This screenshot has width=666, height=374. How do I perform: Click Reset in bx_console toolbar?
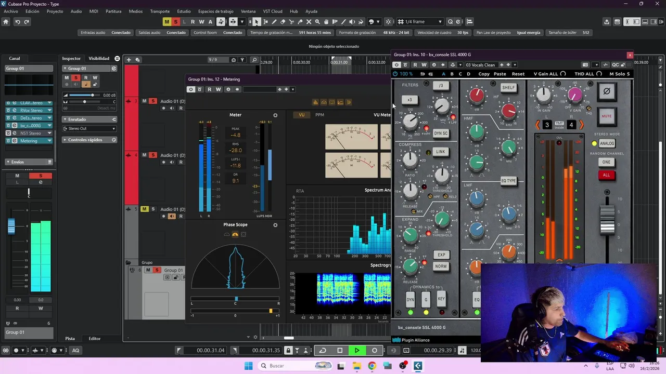[x=518, y=74]
